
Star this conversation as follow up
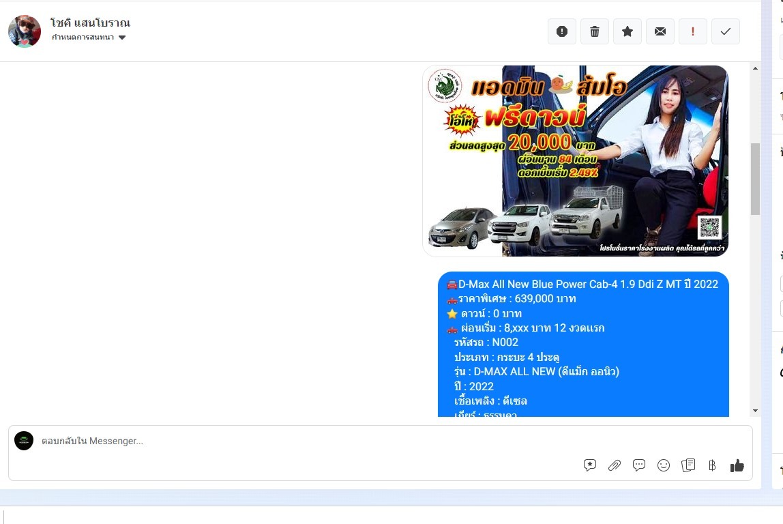click(627, 31)
